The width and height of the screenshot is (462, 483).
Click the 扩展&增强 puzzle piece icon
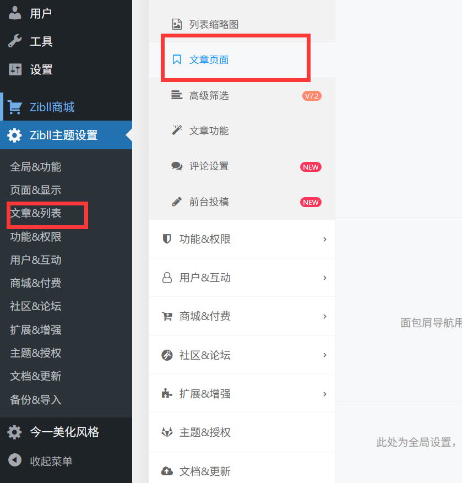tap(167, 393)
